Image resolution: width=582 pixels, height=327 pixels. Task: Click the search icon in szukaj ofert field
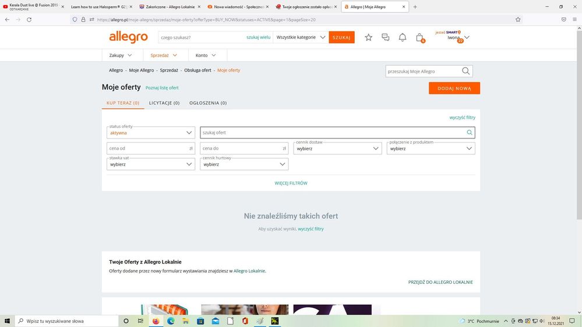tap(470, 132)
